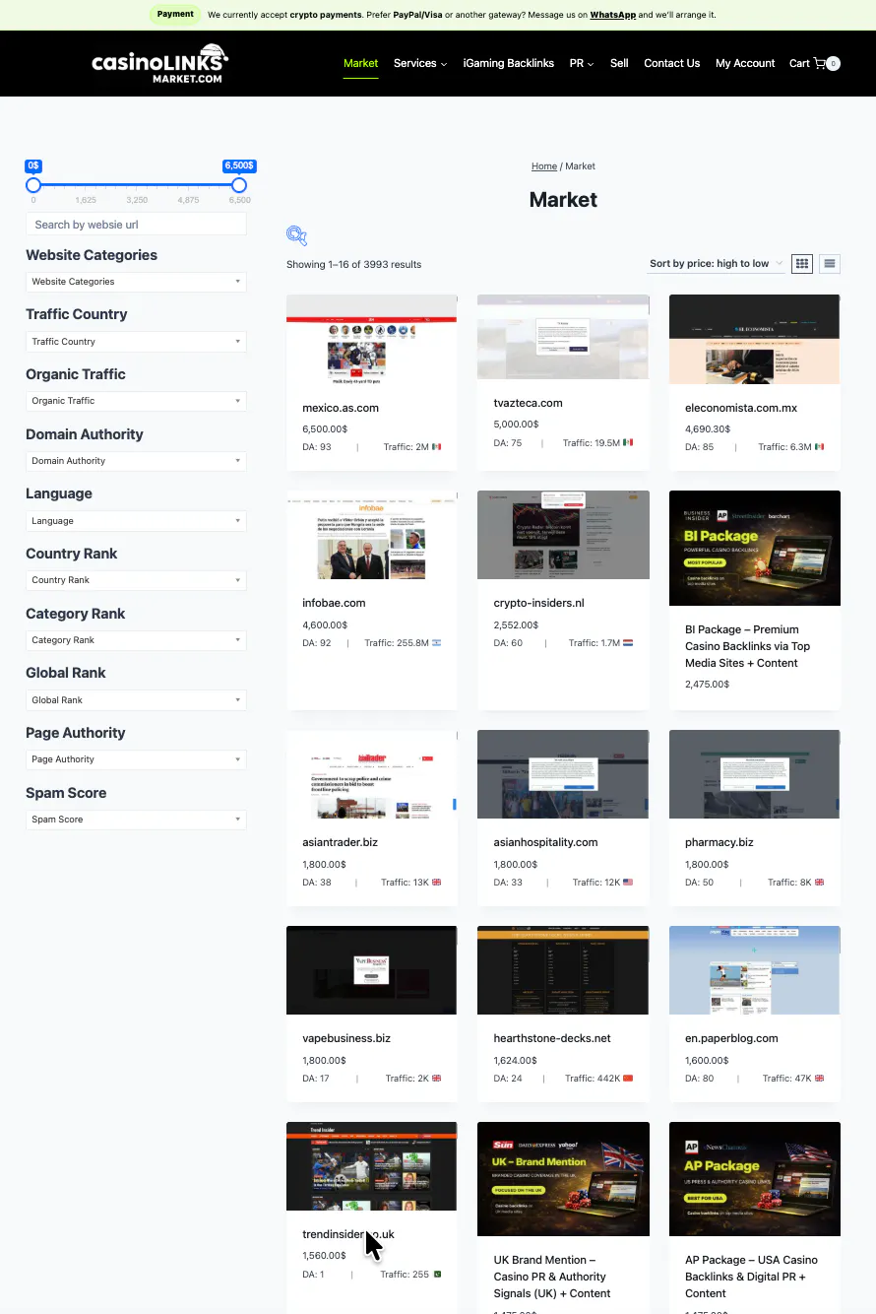Open the crypto-insiders.nl listing title
Screen dimensions: 876x1314
539,603
